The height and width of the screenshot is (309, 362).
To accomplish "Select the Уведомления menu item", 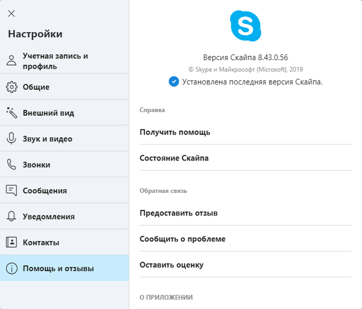I will point(49,217).
